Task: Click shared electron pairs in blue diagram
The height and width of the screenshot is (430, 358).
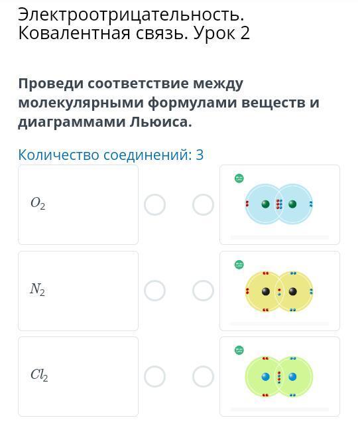Action: [279, 204]
